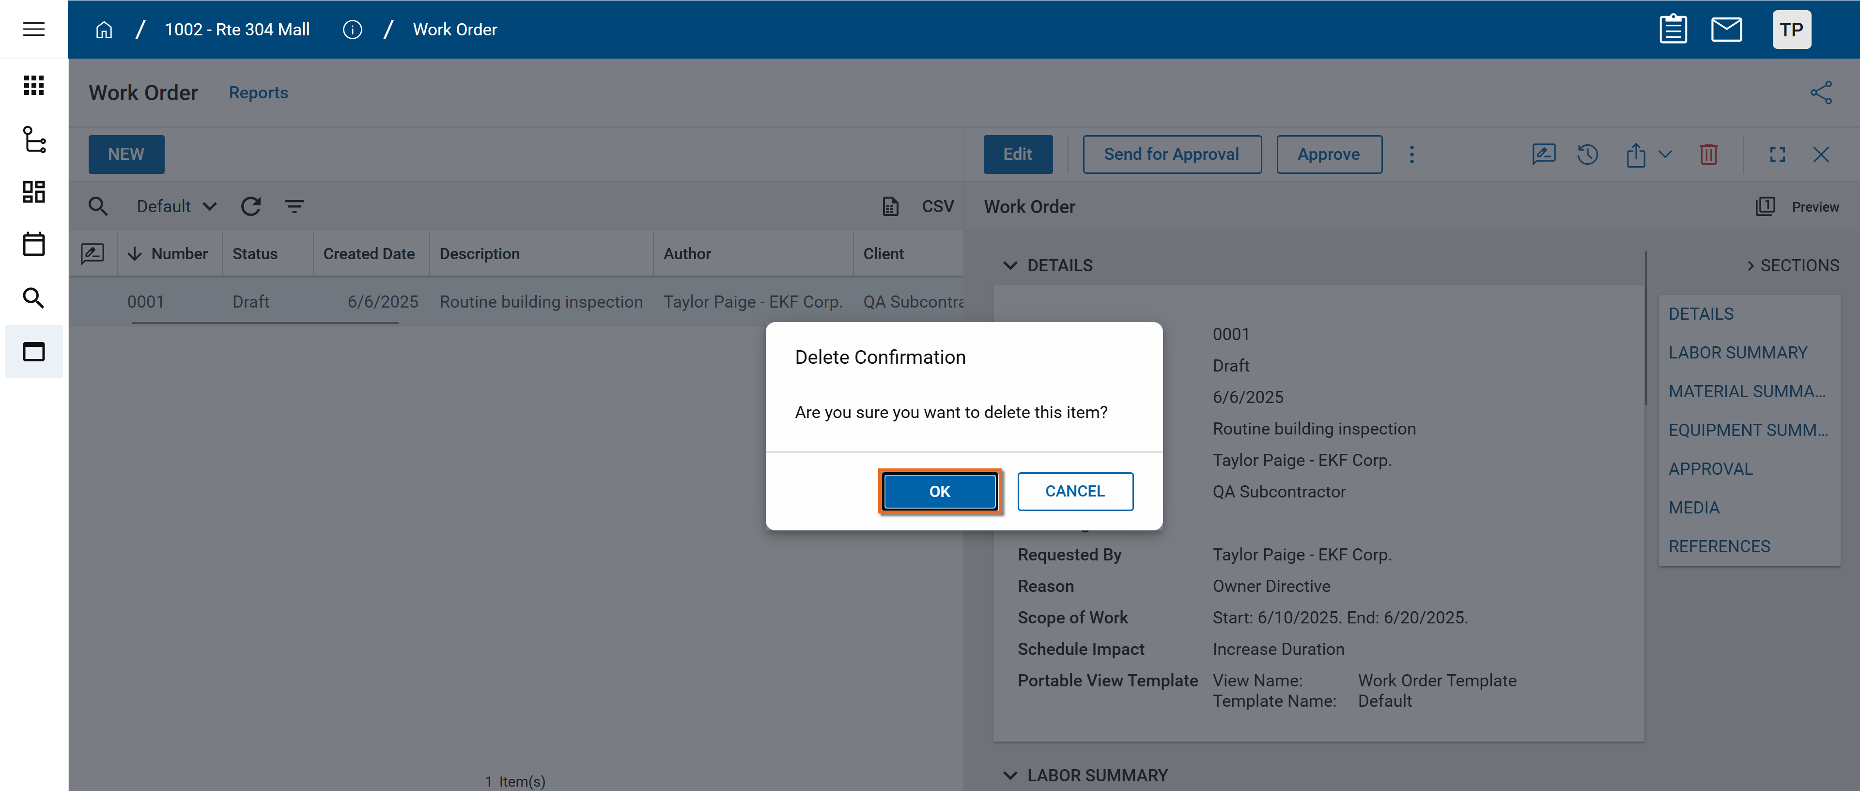1860x791 pixels.
Task: Open the calendar sidebar icon
Action: [x=33, y=244]
